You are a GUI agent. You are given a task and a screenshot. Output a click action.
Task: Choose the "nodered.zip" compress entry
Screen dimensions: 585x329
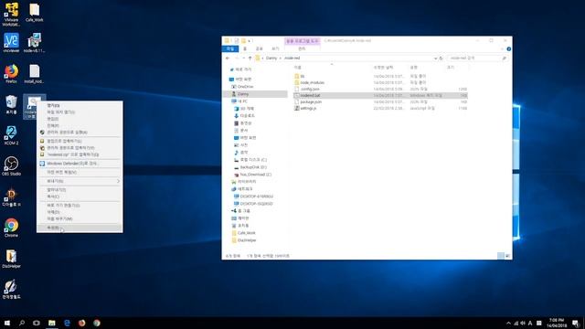pyautogui.click(x=80, y=154)
